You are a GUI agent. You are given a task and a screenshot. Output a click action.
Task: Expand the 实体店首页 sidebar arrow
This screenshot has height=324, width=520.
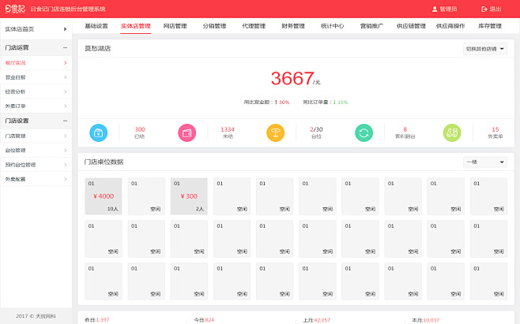click(x=65, y=29)
